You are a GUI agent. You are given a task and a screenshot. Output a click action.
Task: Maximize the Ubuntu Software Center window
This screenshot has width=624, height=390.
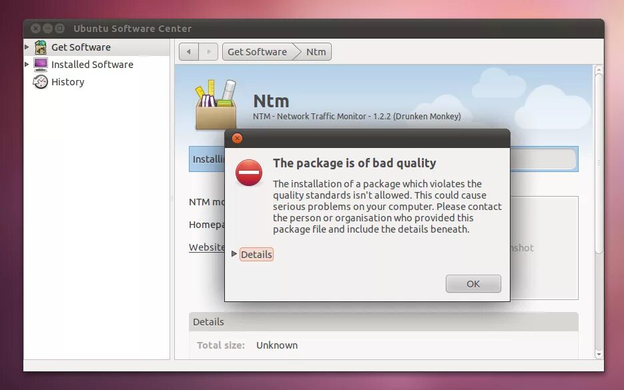[x=59, y=28]
